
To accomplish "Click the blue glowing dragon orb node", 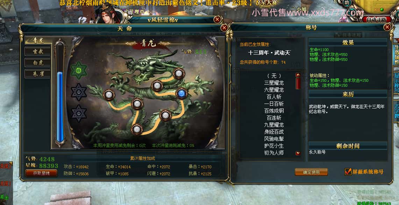I will (181, 94).
